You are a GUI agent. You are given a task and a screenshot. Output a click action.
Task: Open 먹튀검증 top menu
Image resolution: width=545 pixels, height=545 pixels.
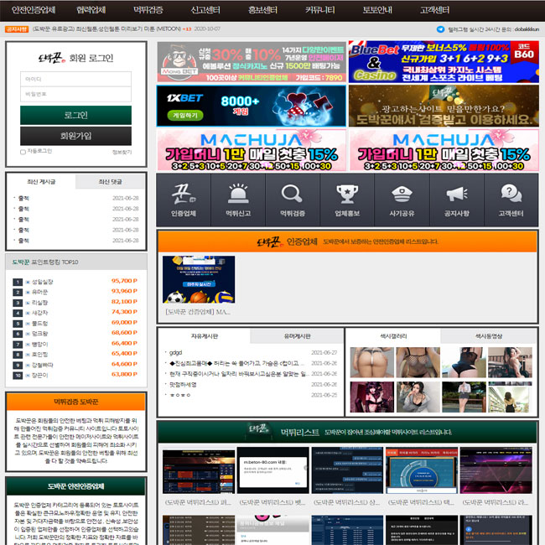[148, 10]
